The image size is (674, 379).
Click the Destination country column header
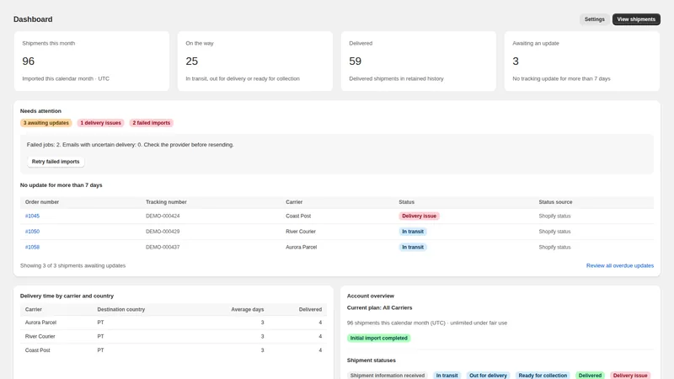pyautogui.click(x=120, y=309)
